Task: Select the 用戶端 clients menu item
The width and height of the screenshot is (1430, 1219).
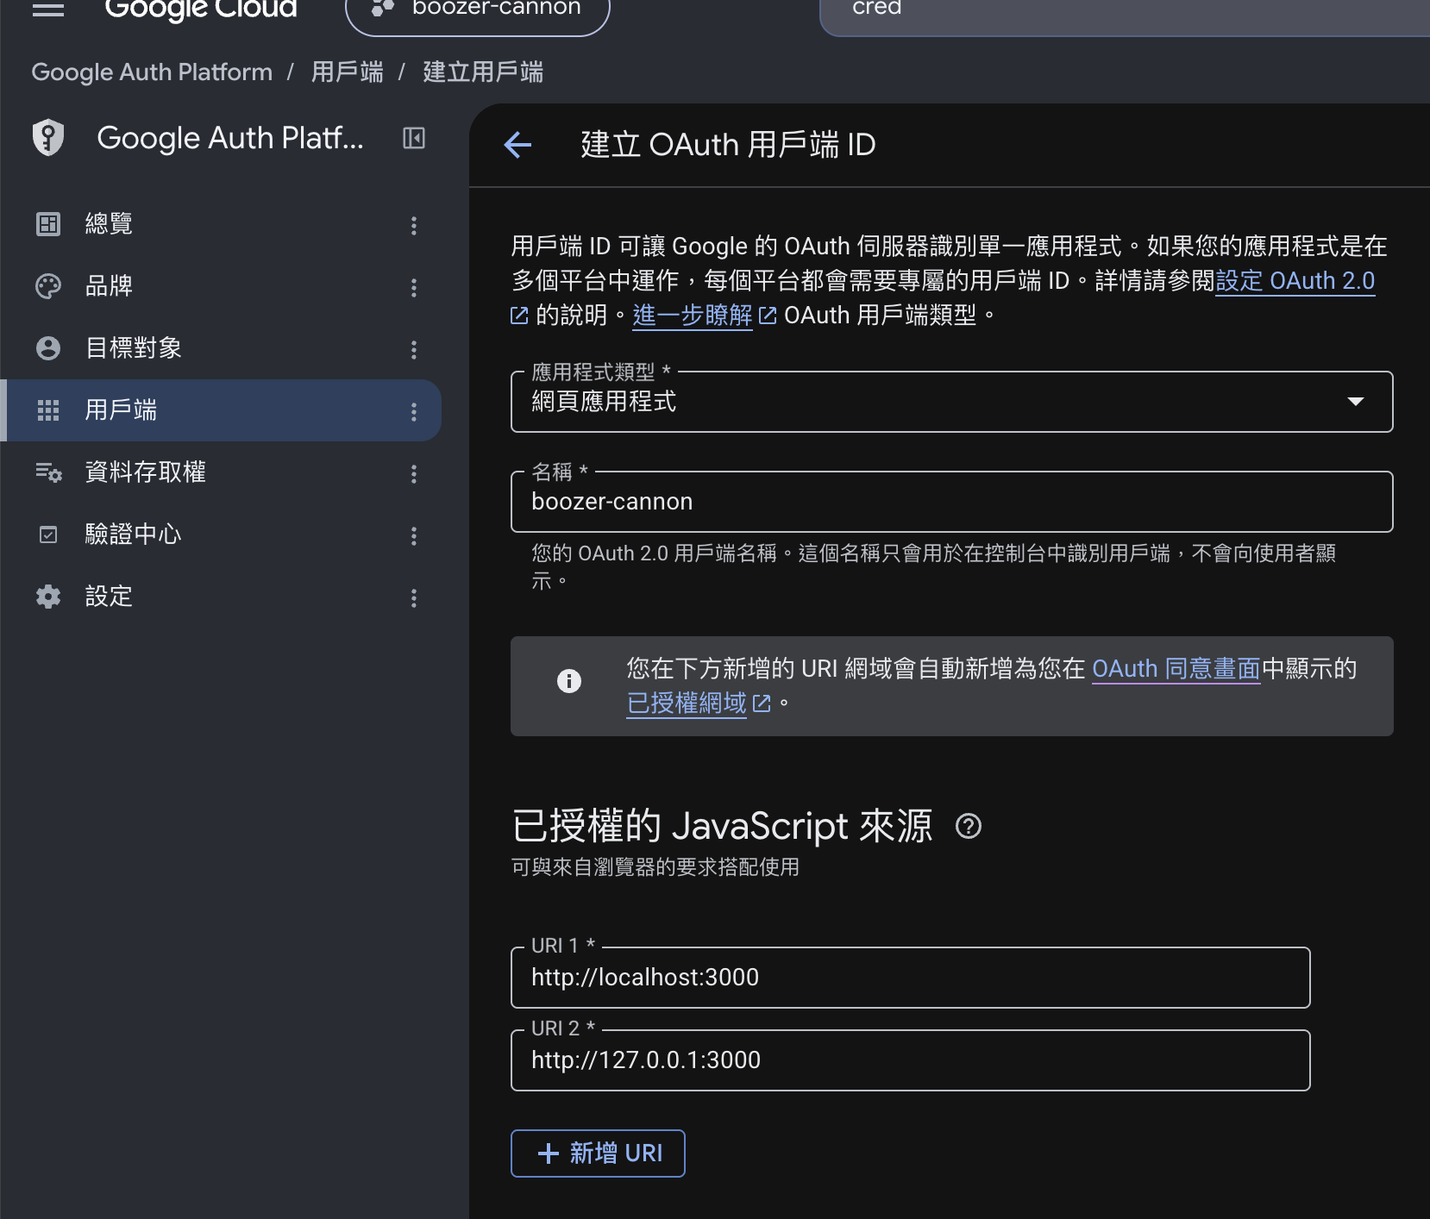Action: pos(222,410)
